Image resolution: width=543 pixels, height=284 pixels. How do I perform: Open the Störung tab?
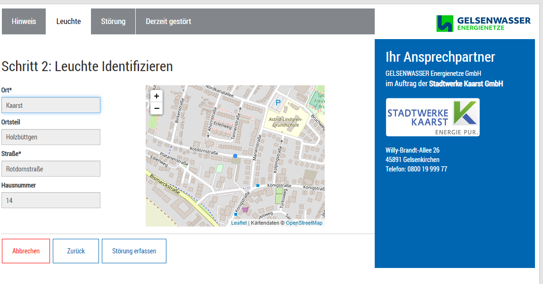113,22
